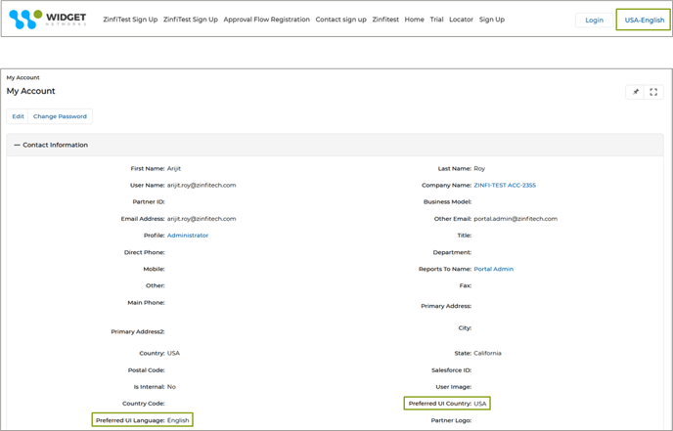The width and height of the screenshot is (673, 431).
Task: Open the Portal Admin reports-to link
Action: click(x=493, y=269)
